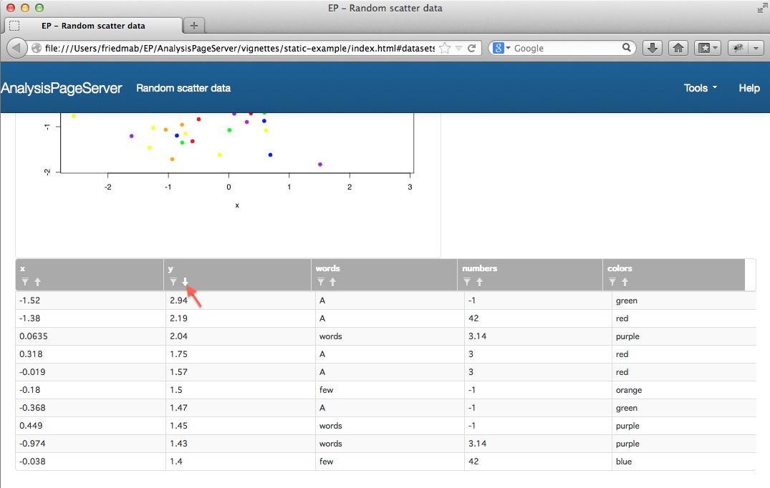This screenshot has width=770, height=488.
Task: Click the AnalysisPageServer brand link
Action: (62, 88)
